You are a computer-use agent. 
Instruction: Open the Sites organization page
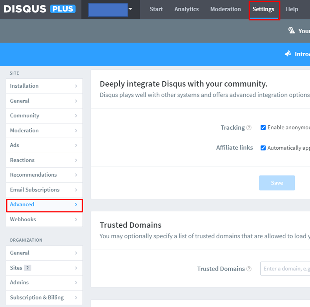coord(44,268)
